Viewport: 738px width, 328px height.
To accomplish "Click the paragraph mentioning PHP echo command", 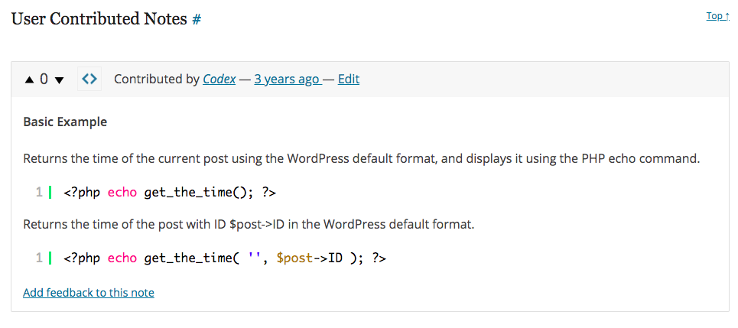I will [x=362, y=158].
